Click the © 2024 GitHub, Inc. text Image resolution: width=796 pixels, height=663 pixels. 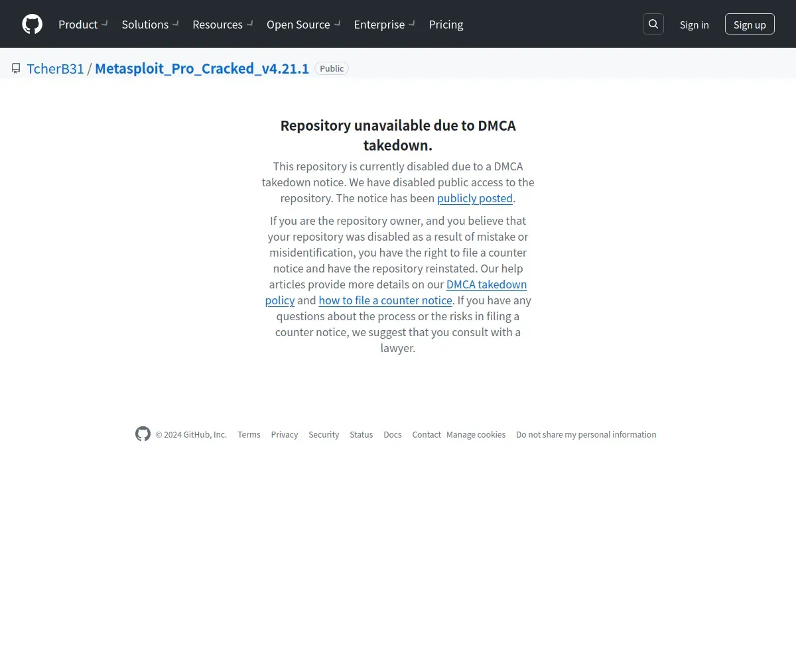191,435
